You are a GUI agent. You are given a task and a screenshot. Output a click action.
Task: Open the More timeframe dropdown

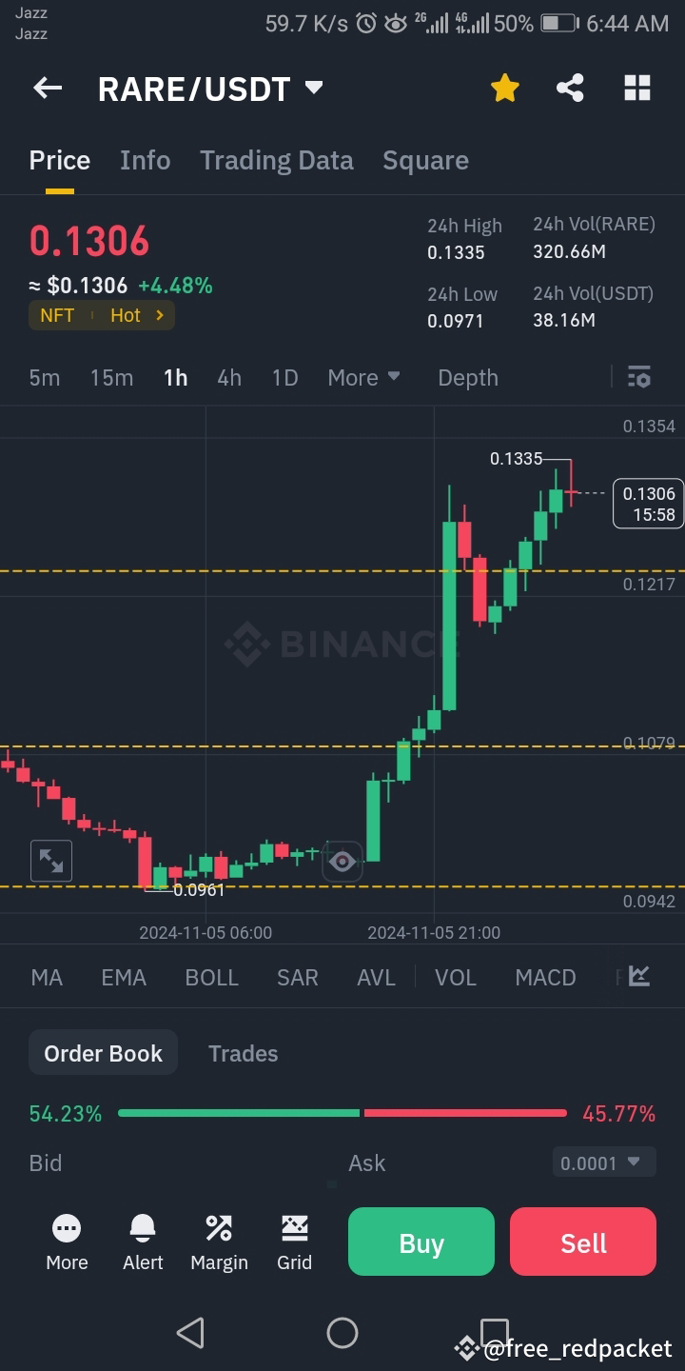click(x=362, y=377)
